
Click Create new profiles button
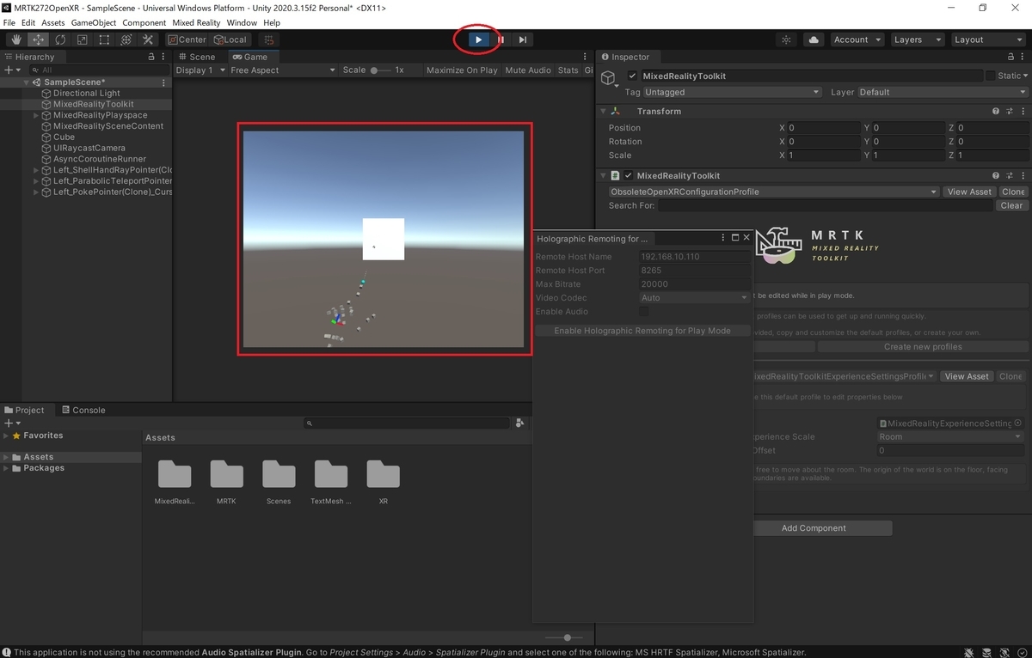click(x=923, y=347)
